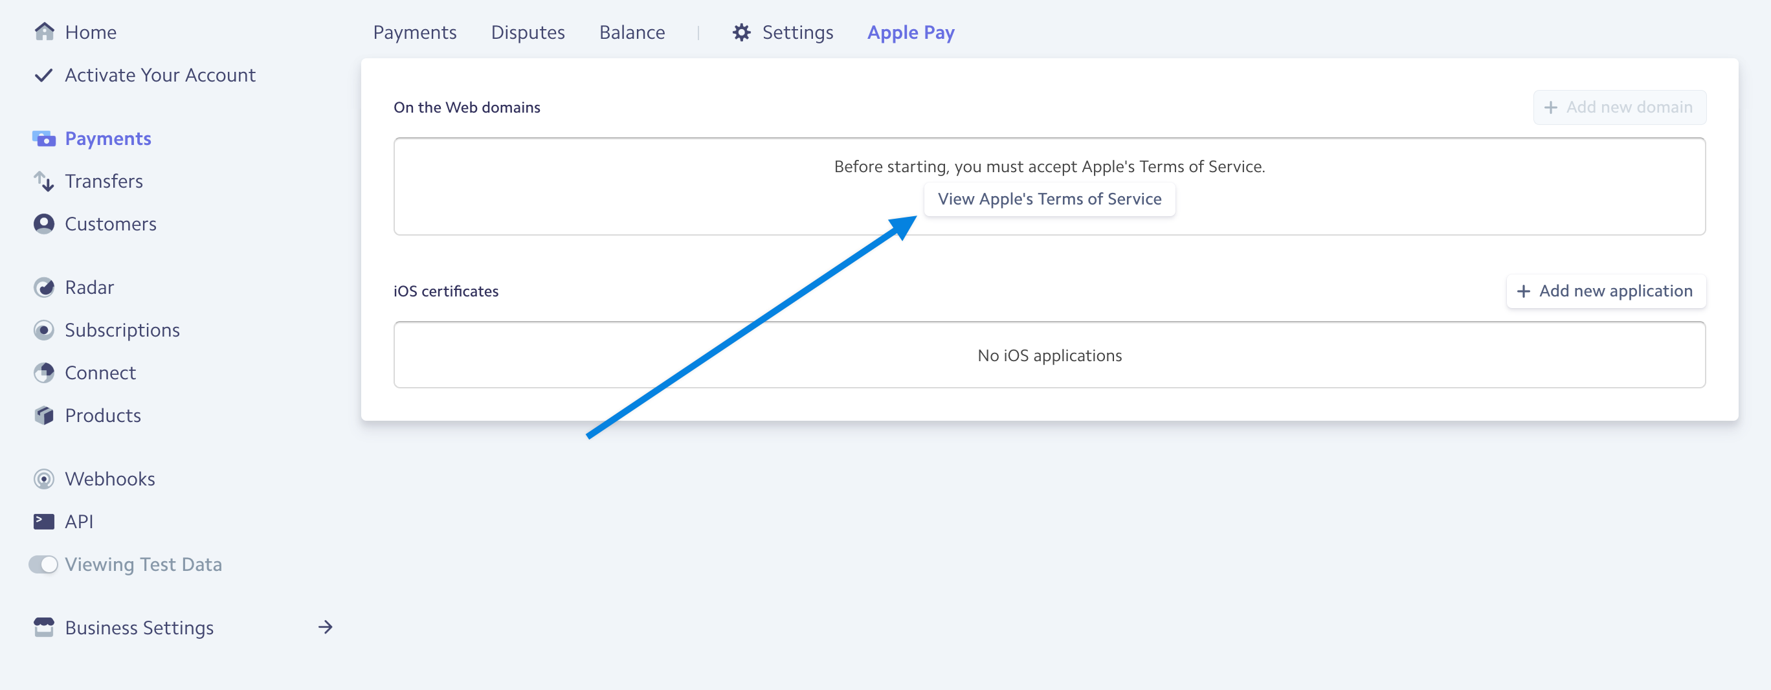Click the plus icon on Add new domain

click(1551, 107)
